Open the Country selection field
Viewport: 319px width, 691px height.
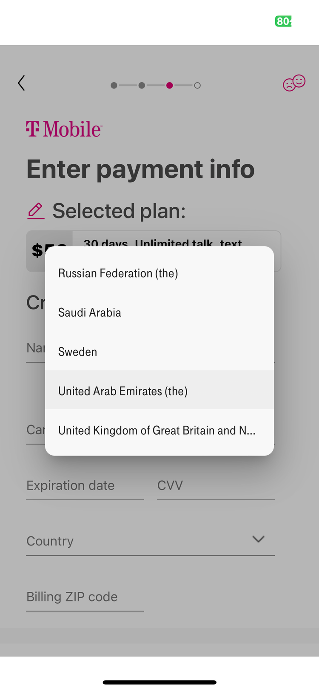pyautogui.click(x=151, y=541)
